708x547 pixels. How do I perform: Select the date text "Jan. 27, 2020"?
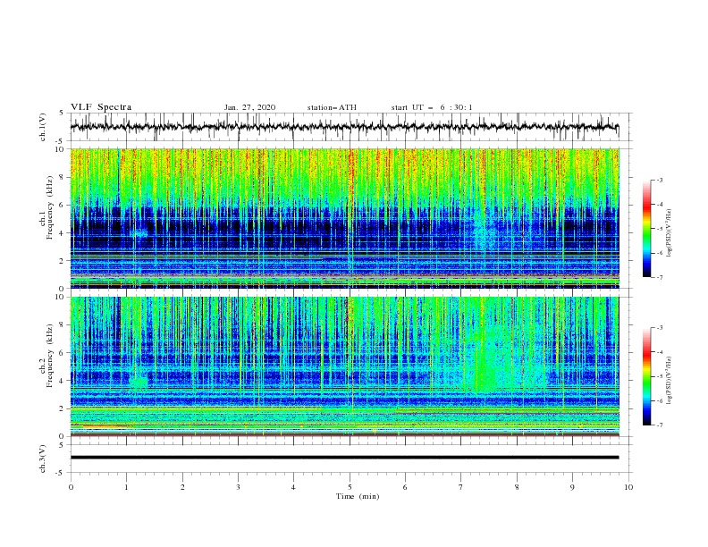coord(249,107)
